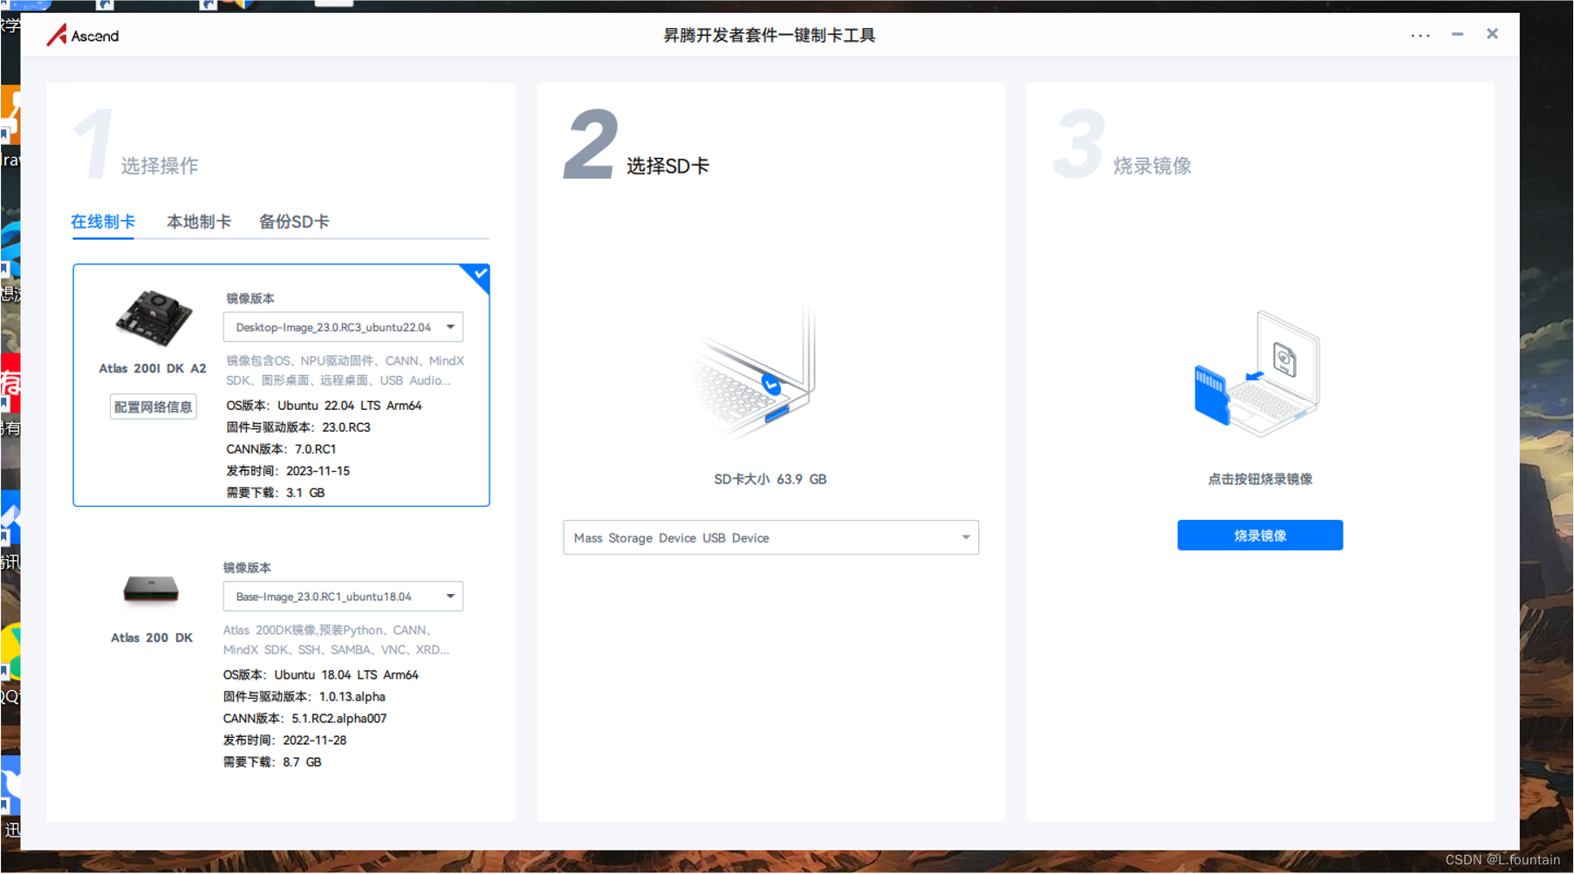Click the 固件与驱动版本 23.0.RC3 text

(298, 427)
